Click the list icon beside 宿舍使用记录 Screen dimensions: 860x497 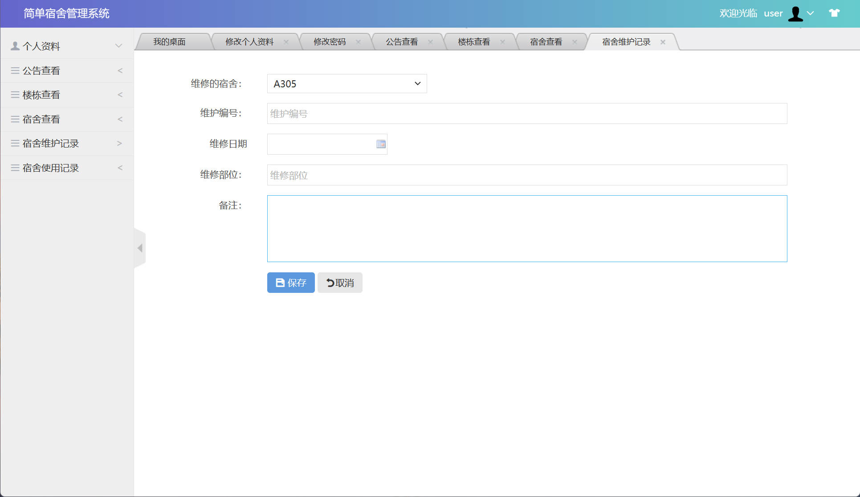pyautogui.click(x=14, y=168)
